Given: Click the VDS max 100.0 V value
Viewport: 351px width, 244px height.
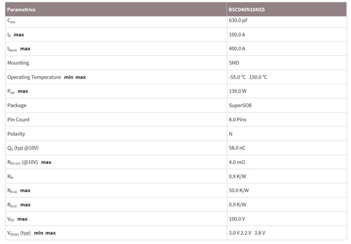Looking at the screenshot, I should pyautogui.click(x=237, y=218).
